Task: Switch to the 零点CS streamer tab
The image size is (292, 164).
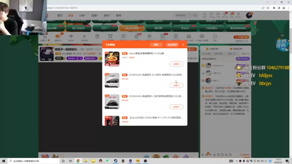Action: (x=185, y=28)
